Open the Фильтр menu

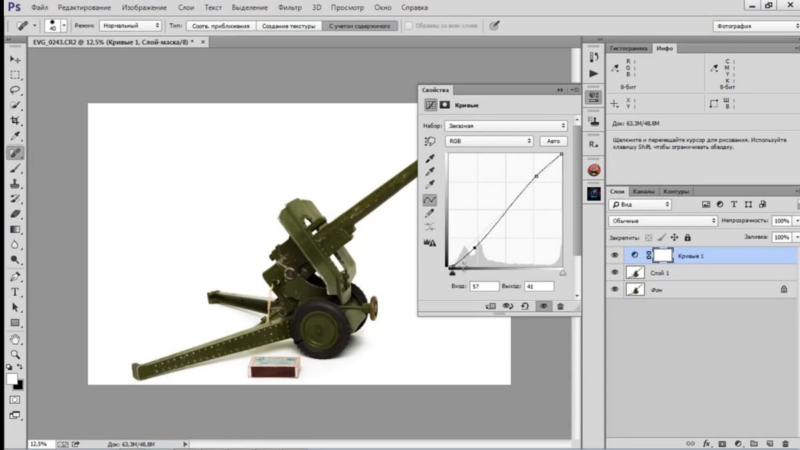point(289,7)
